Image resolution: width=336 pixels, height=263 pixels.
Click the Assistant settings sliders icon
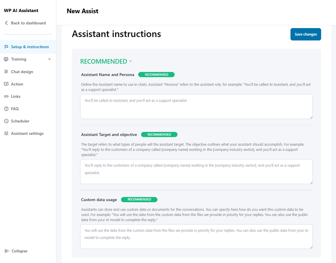[x=6, y=134]
